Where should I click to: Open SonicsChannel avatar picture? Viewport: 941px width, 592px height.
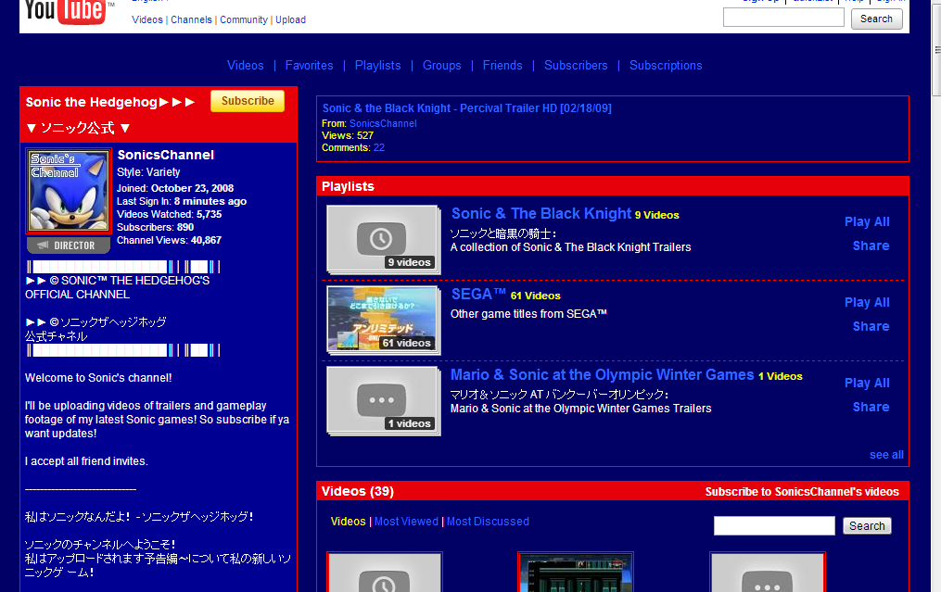point(69,191)
